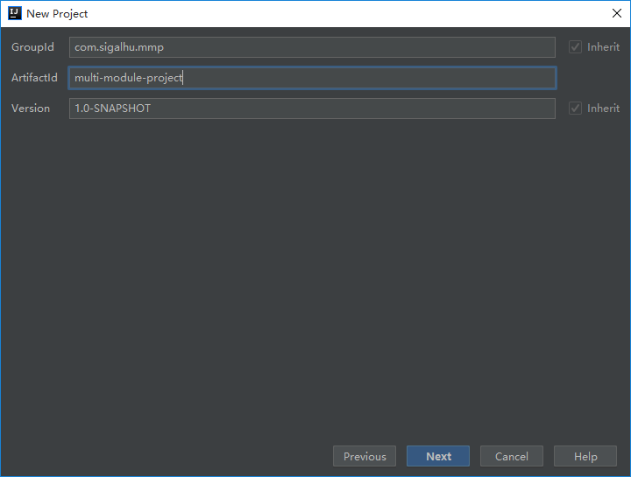This screenshot has height=477, width=631.
Task: Focus the GroupId input field
Action: [312, 47]
